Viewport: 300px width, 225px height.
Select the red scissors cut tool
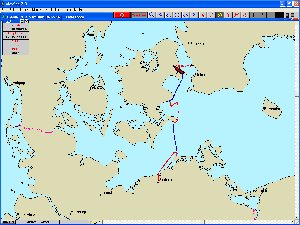click(228, 15)
